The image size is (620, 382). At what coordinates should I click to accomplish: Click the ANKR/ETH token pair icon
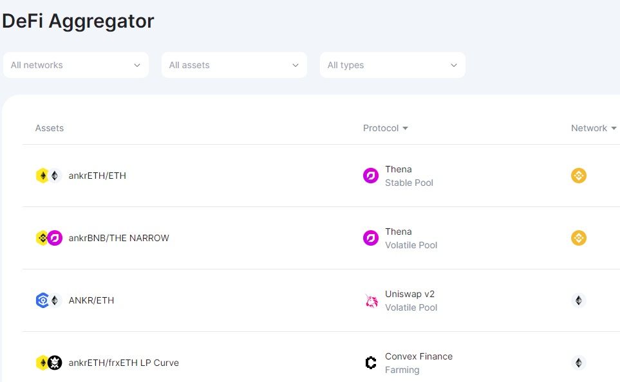(48, 300)
